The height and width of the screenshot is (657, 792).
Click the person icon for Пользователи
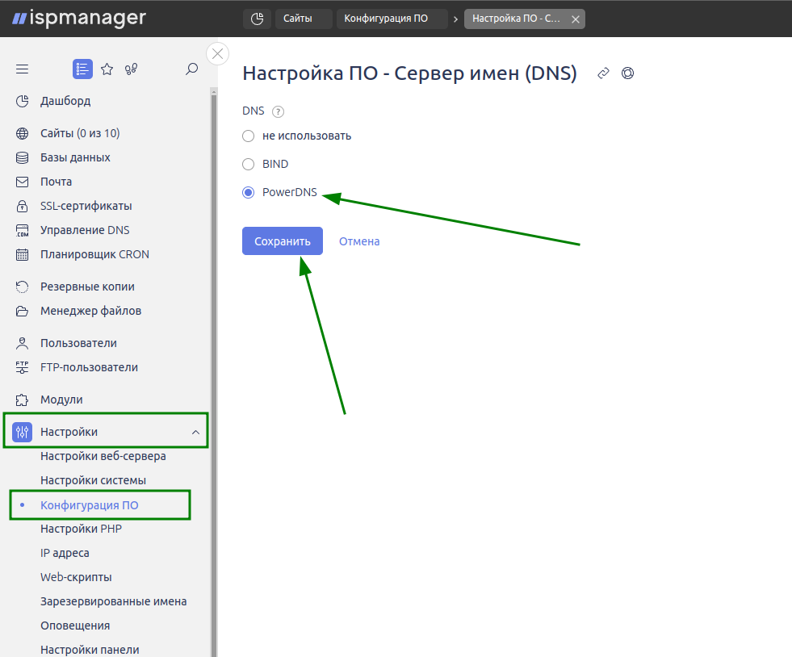click(x=23, y=343)
